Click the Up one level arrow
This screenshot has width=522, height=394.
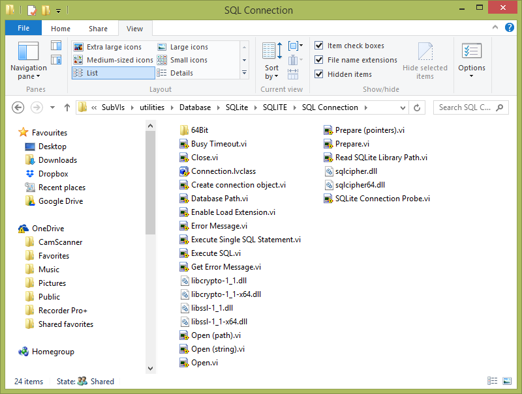pyautogui.click(x=67, y=107)
